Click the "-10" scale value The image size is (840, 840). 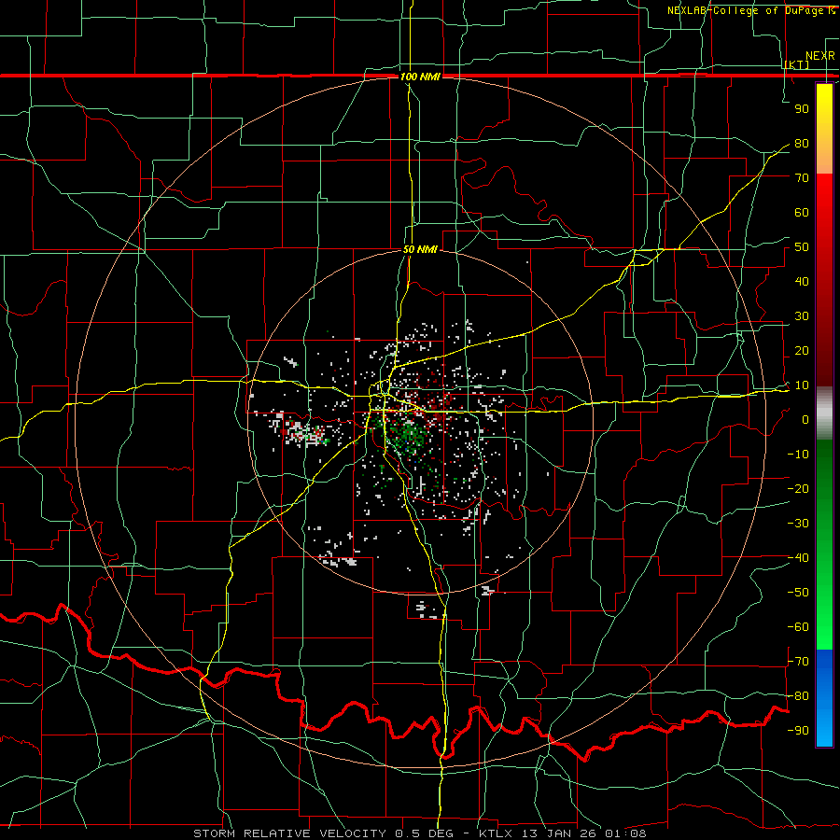point(798,455)
